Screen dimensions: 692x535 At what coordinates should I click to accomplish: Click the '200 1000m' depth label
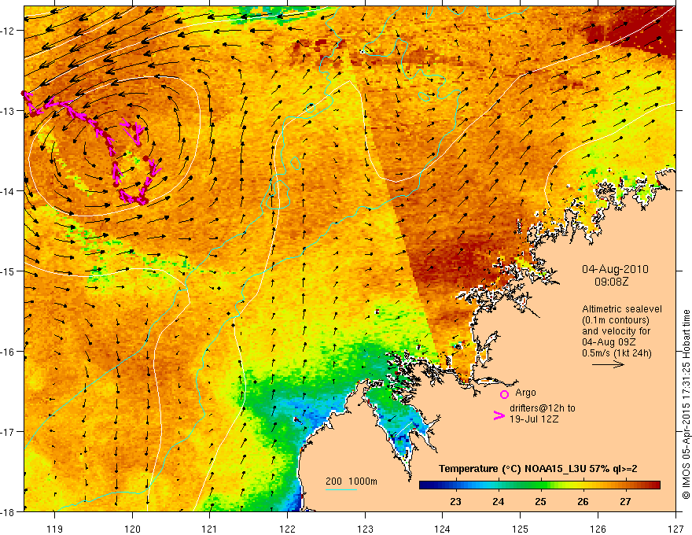(352, 481)
